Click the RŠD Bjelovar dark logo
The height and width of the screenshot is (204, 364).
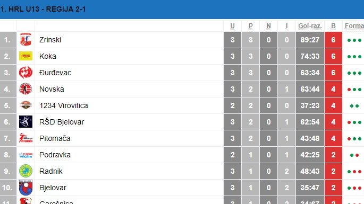click(26, 122)
